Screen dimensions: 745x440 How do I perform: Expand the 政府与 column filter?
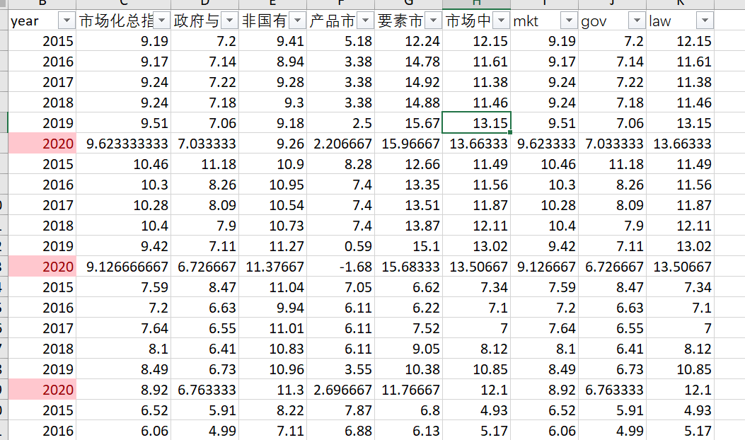229,21
